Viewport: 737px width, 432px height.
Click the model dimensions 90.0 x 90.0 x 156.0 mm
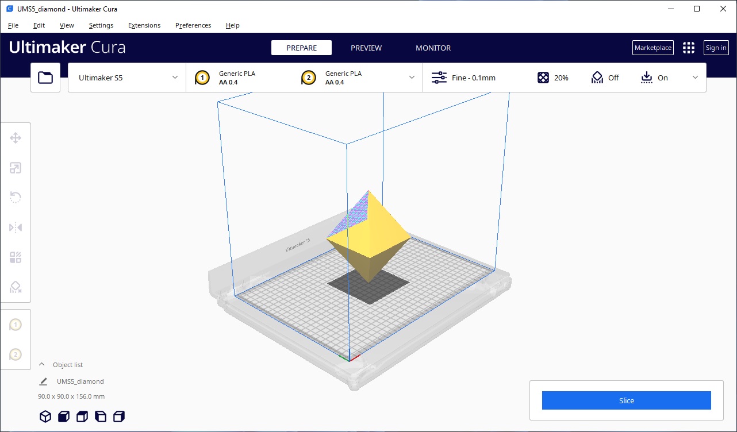[71, 396]
